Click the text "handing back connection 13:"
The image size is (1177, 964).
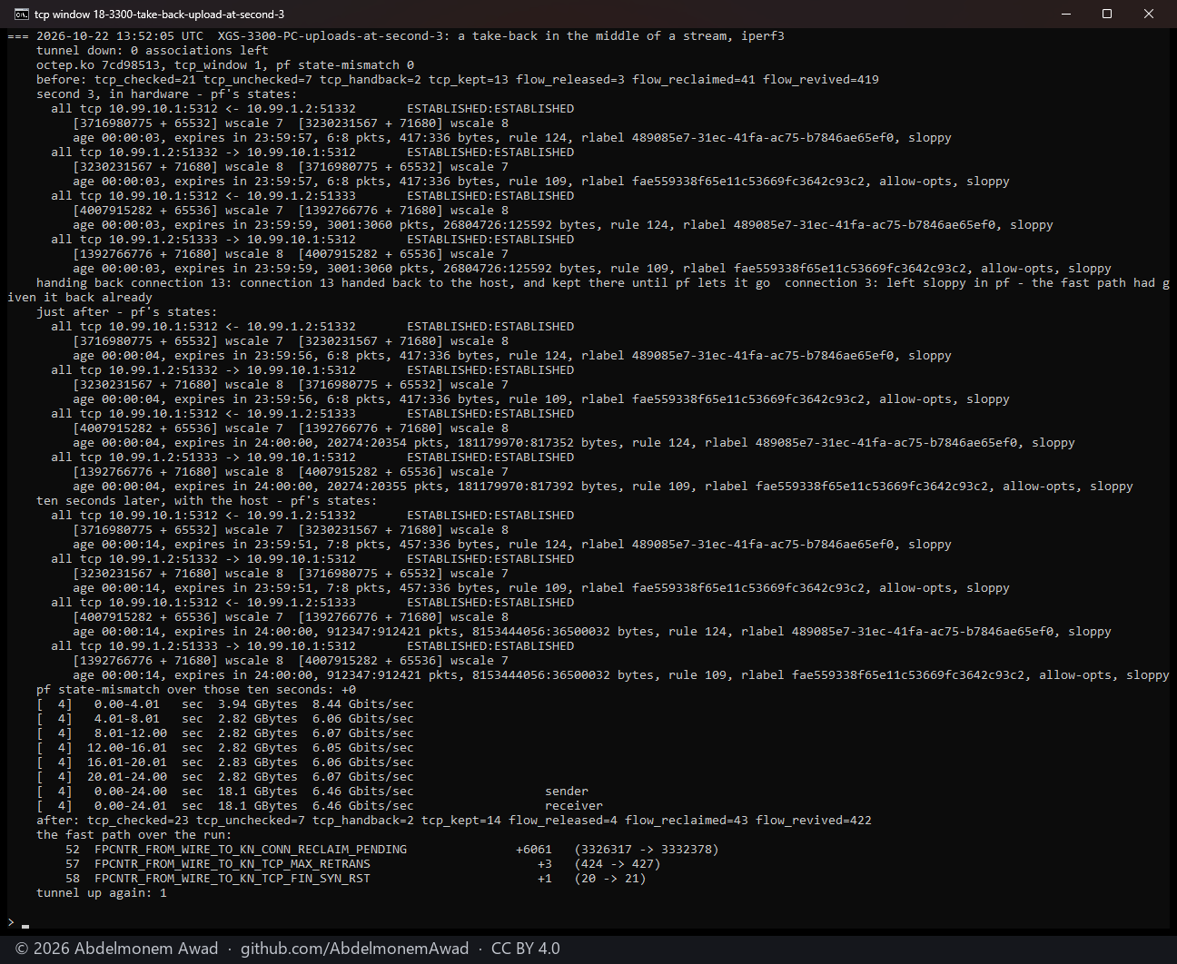(x=134, y=283)
